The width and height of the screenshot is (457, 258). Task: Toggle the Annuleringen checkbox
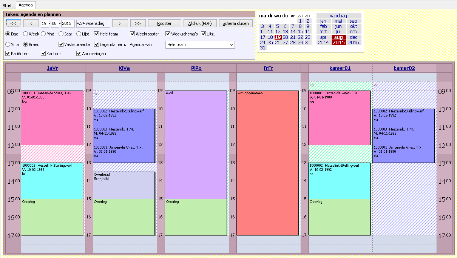79,54
